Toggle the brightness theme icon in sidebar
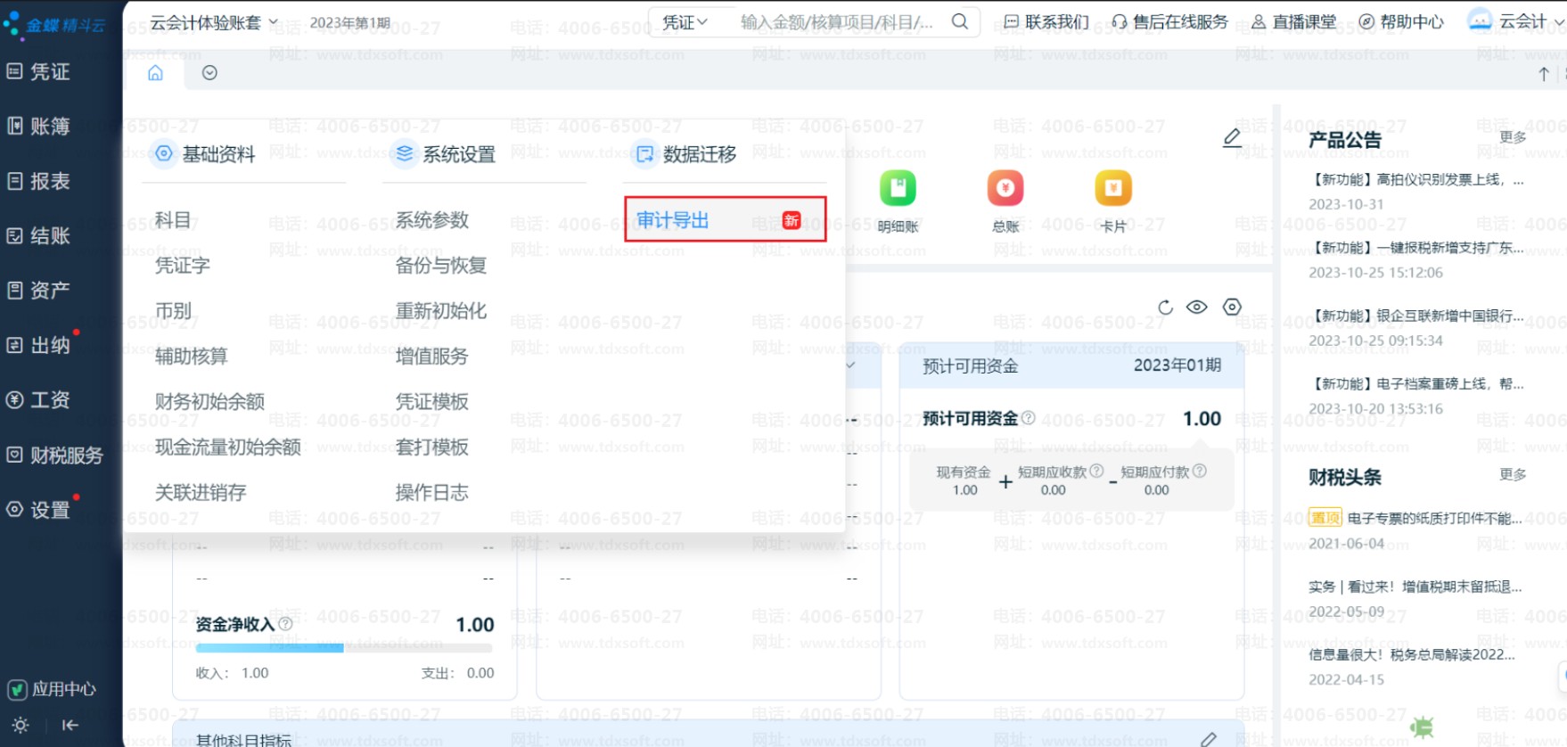 click(x=21, y=726)
